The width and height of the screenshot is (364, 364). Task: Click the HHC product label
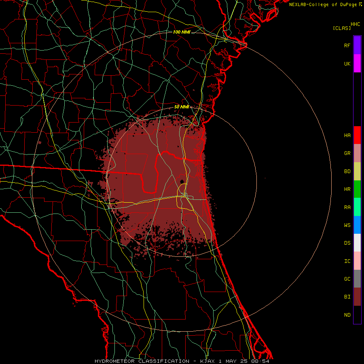[x=356, y=24]
